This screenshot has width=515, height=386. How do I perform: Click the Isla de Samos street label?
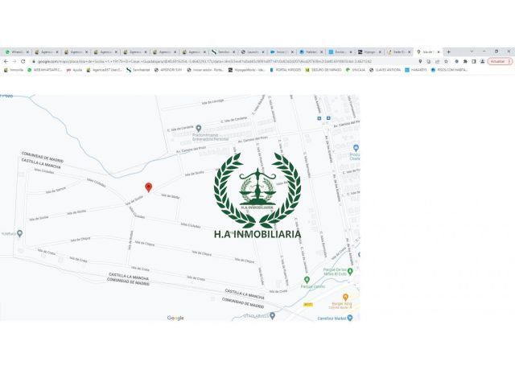(x=56, y=190)
